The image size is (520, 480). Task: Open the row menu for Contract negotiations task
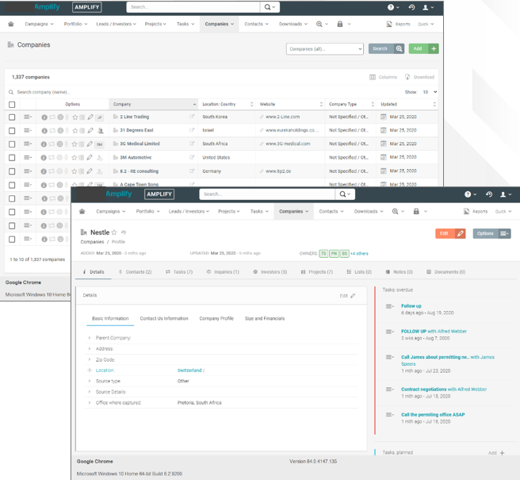click(x=390, y=390)
